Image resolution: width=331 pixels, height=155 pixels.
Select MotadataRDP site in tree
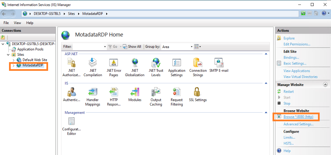click(x=33, y=65)
